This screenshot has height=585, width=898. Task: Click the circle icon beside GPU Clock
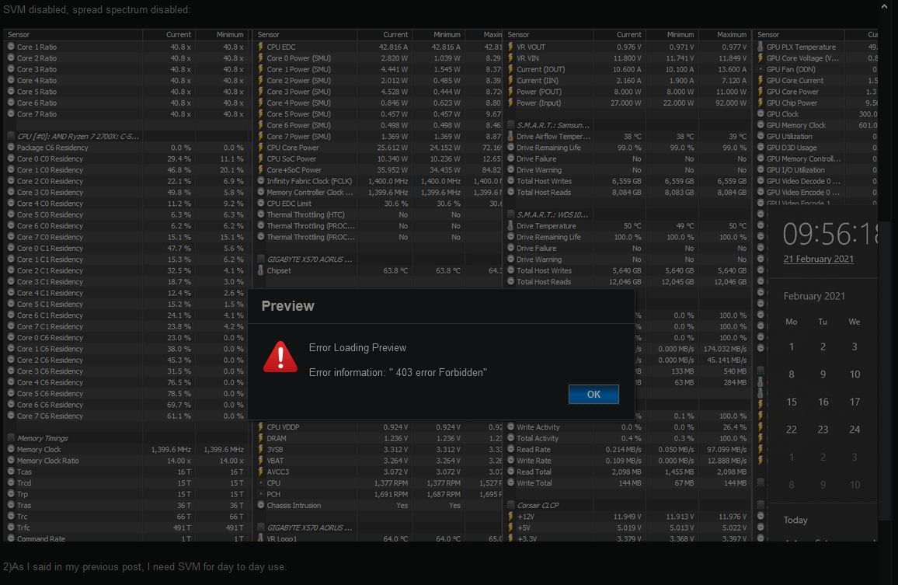[x=761, y=114]
